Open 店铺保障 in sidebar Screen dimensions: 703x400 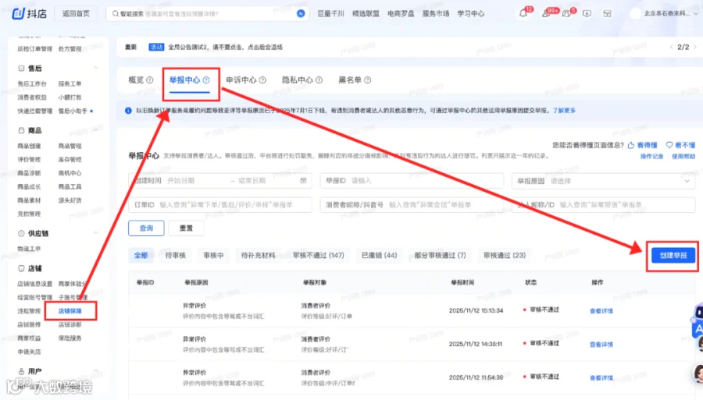(70, 311)
